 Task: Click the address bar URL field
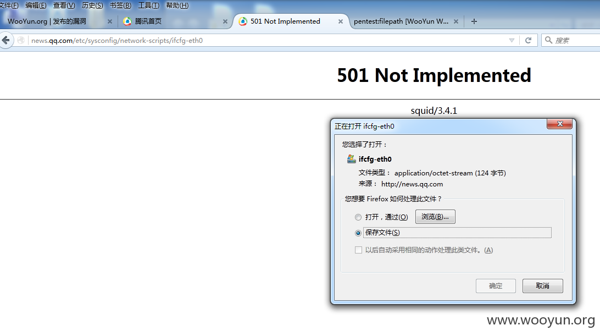[268, 40]
